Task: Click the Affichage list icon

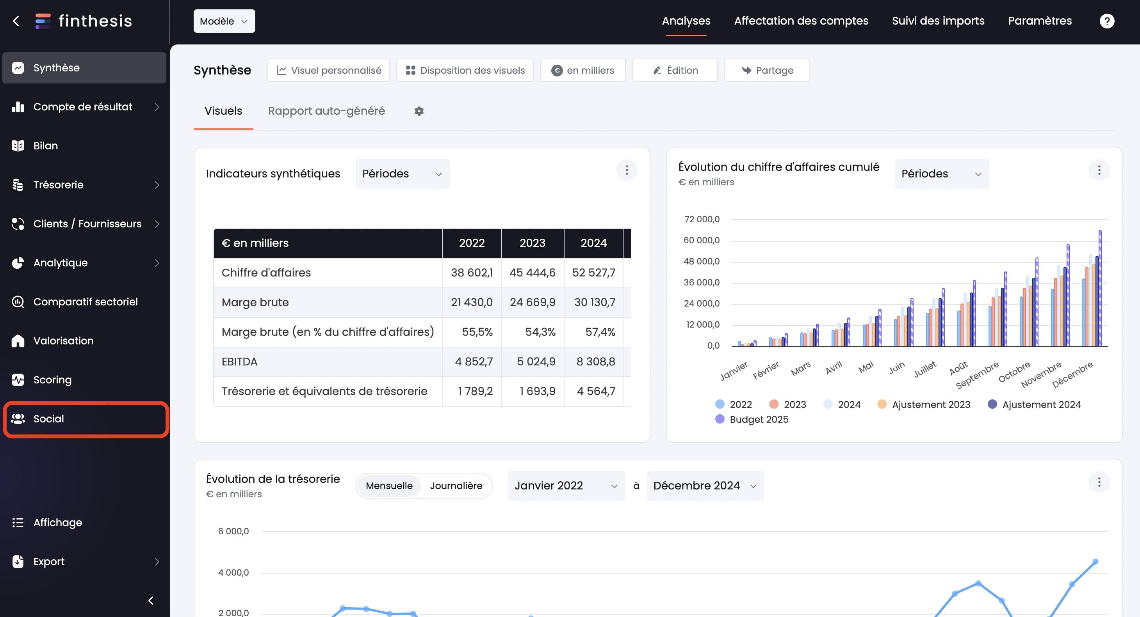Action: (18, 522)
